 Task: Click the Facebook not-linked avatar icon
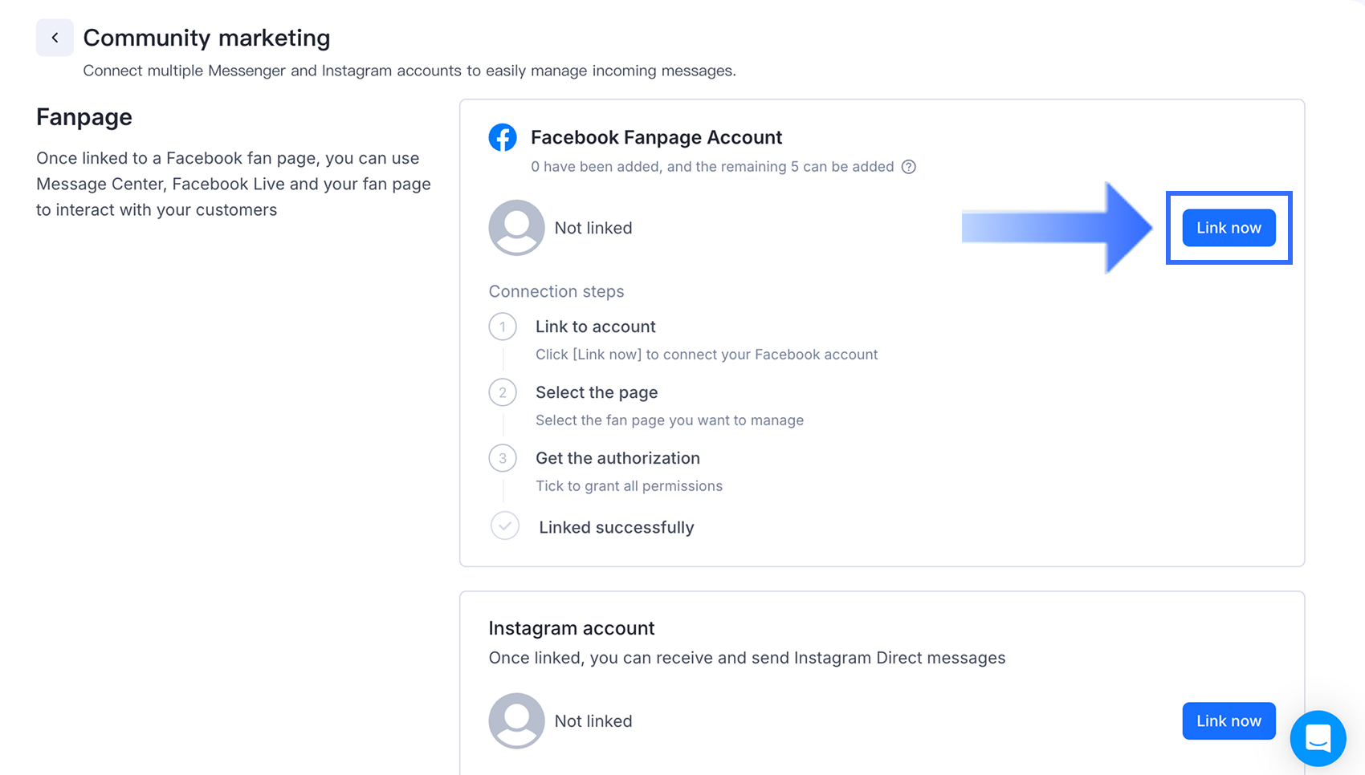coord(516,228)
